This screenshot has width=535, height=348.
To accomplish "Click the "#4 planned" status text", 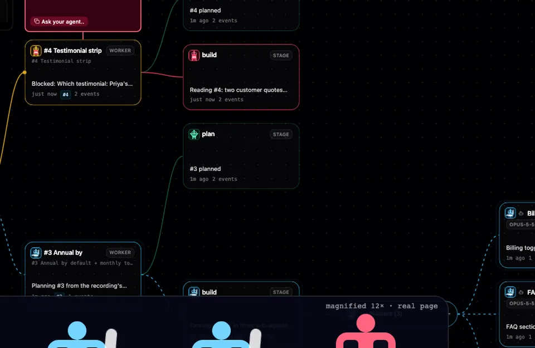I will pyautogui.click(x=206, y=11).
